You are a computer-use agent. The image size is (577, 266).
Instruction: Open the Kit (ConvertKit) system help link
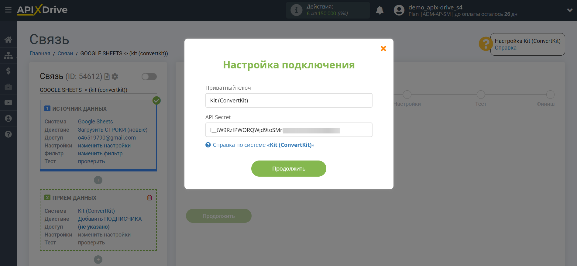263,145
